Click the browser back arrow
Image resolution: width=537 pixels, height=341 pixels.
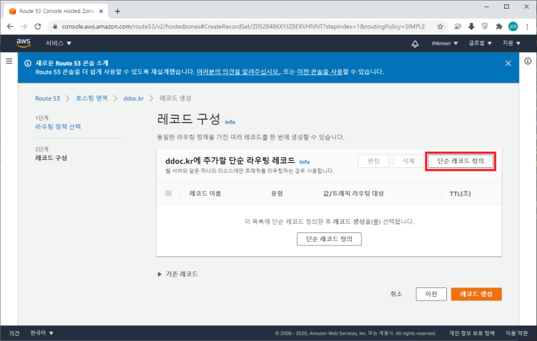[10, 25]
